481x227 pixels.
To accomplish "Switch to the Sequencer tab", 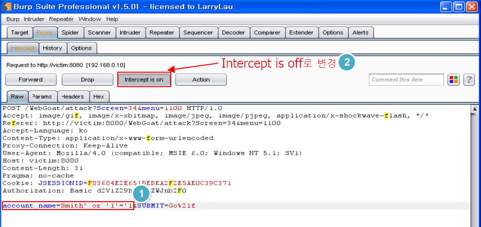I will [198, 32].
